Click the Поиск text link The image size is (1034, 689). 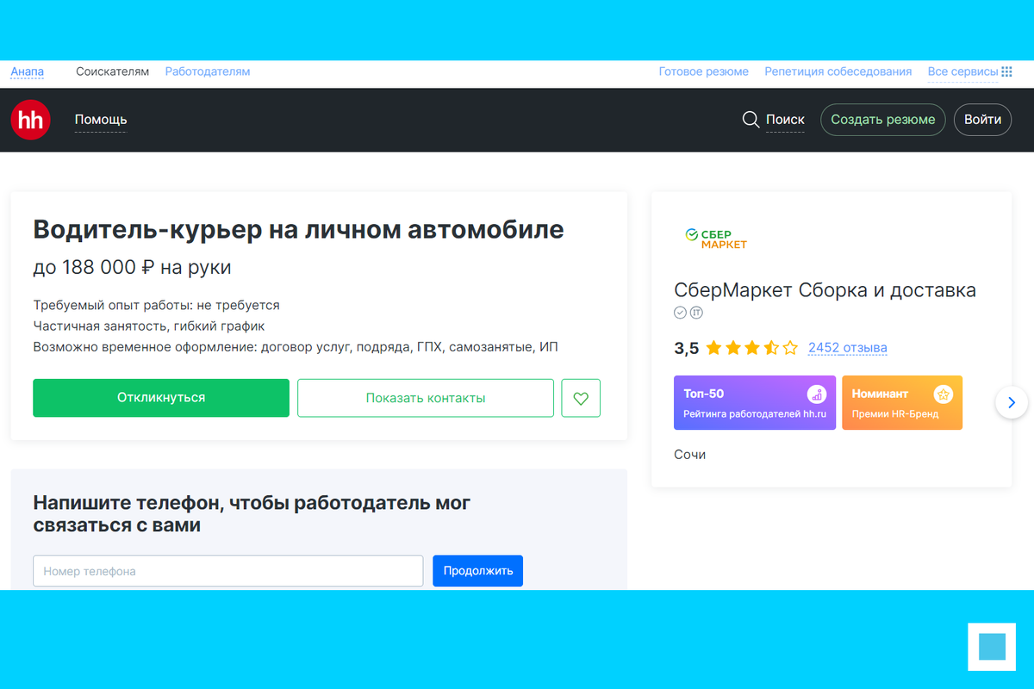coord(785,120)
